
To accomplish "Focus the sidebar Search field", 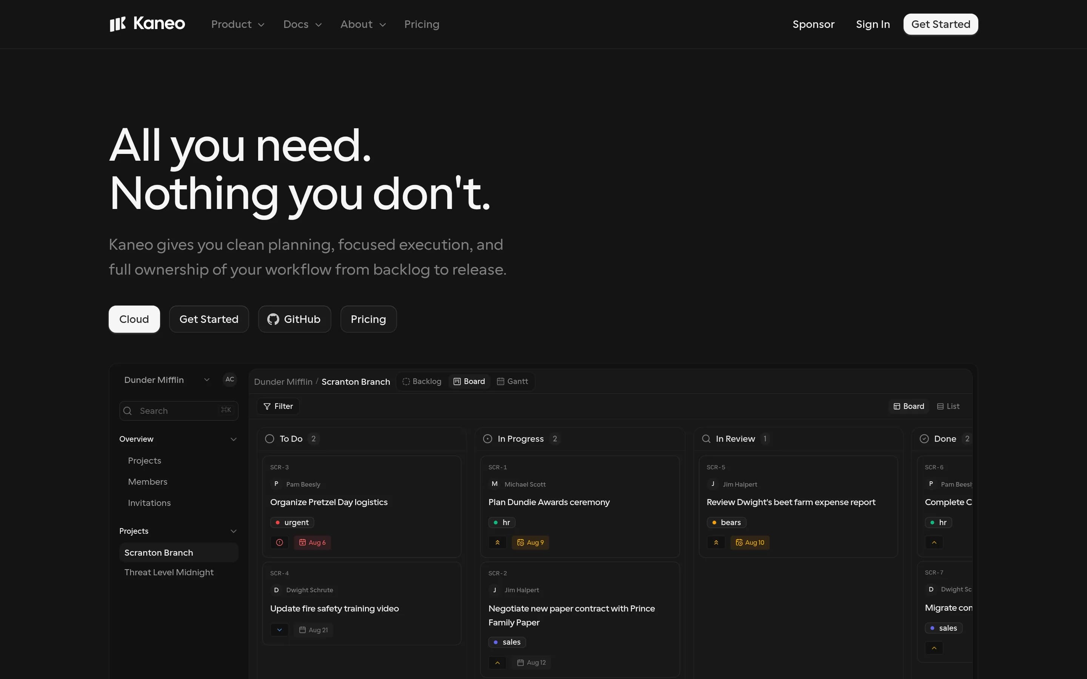I will click(178, 411).
